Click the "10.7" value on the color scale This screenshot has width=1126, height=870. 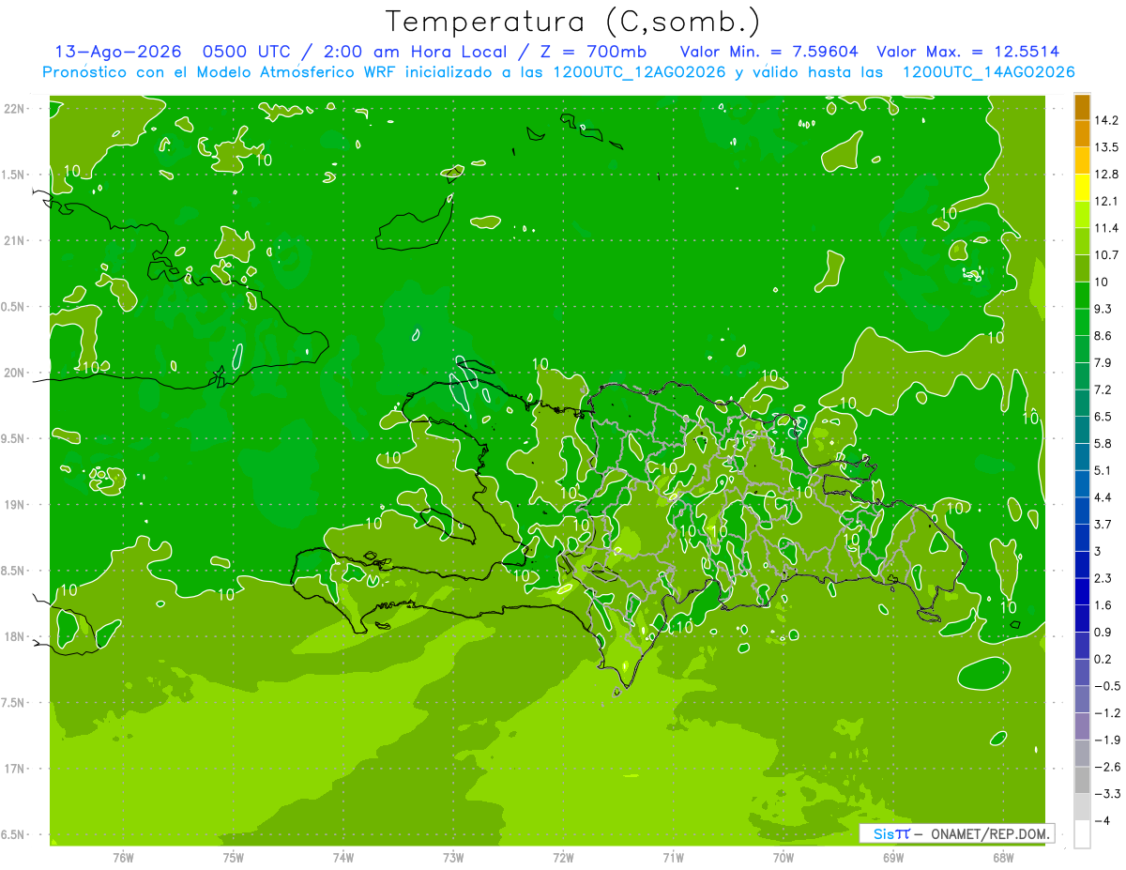pyautogui.click(x=1106, y=255)
